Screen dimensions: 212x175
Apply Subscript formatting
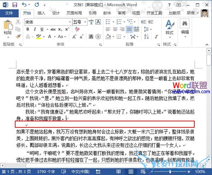(60, 29)
